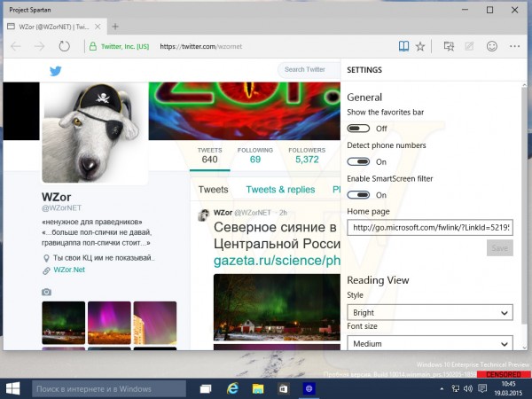Click the Home page URL field
Screen dimensions: 532x399
[x=430, y=228]
